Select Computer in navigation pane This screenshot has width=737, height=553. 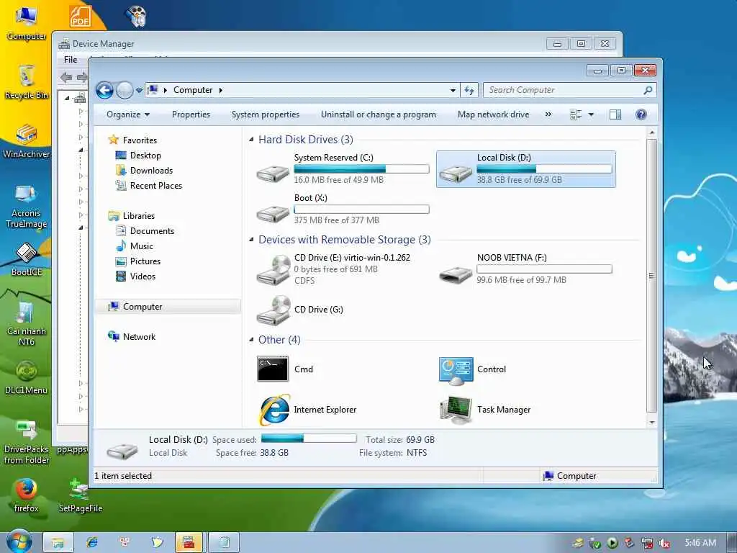tap(168, 307)
